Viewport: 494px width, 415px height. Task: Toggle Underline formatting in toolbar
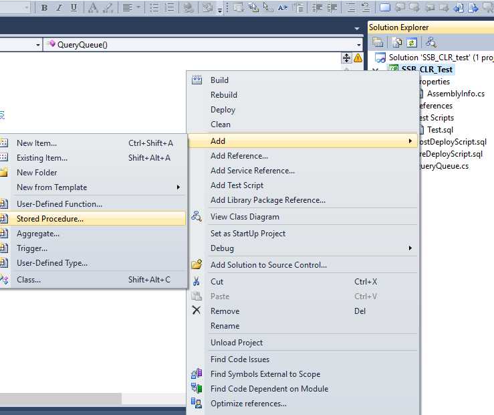click(x=74, y=7)
